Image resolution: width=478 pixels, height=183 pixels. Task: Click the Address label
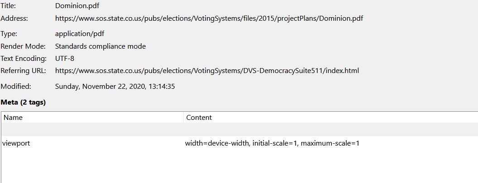pyautogui.click(x=14, y=18)
